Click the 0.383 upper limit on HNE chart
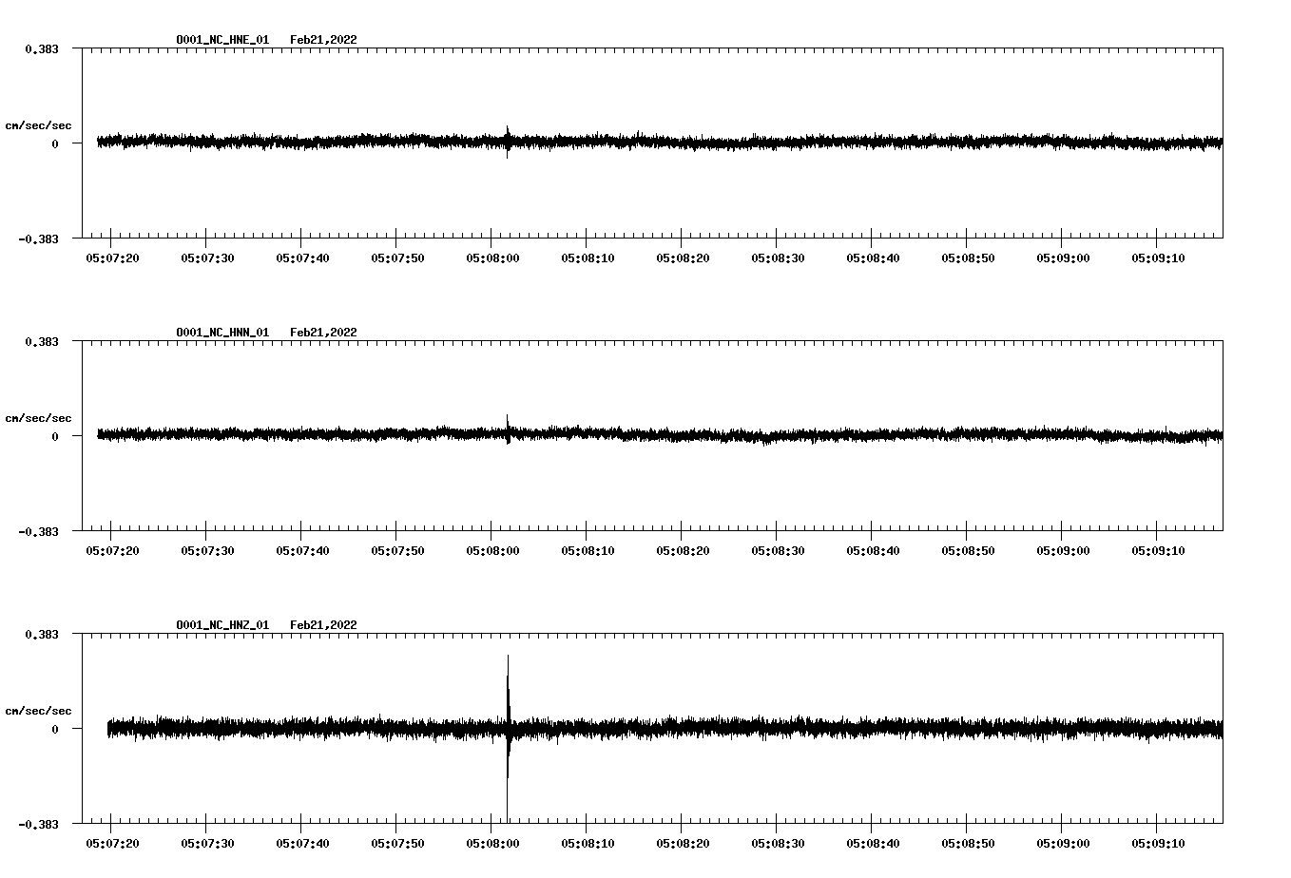 [41, 48]
